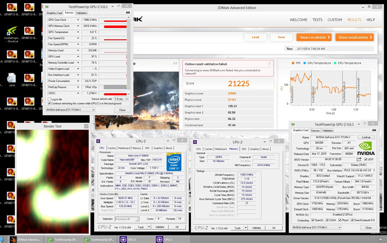Click the Intel Core i7 logo in CPU-Z
This screenshot has width=387, height=243.
[x=174, y=161]
